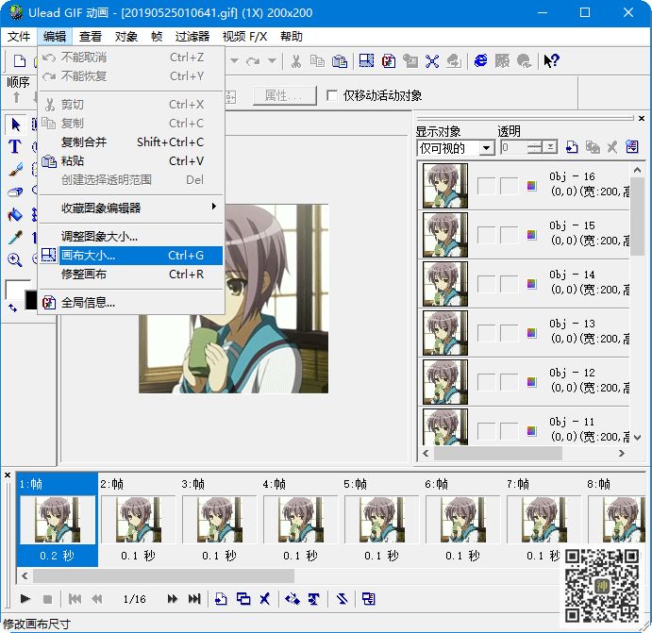Select Obj - 13 thumbnail in object list
This screenshot has height=633, width=652.
click(445, 333)
